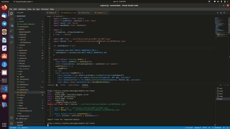
Task: Open the Terminal app in dock
Action: tap(4, 81)
